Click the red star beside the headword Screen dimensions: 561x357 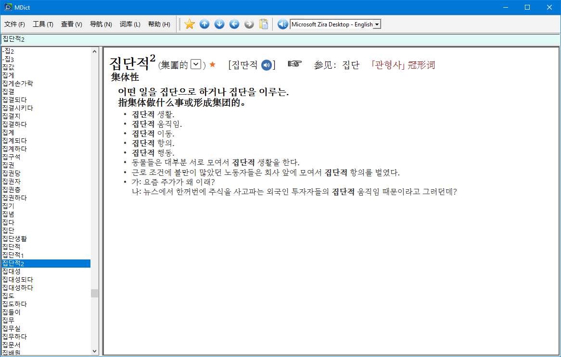pos(212,64)
